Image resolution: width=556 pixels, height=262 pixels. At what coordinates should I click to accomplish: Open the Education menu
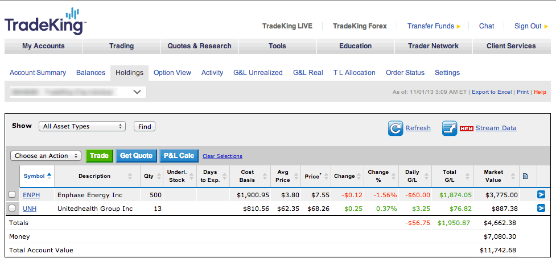tap(355, 46)
